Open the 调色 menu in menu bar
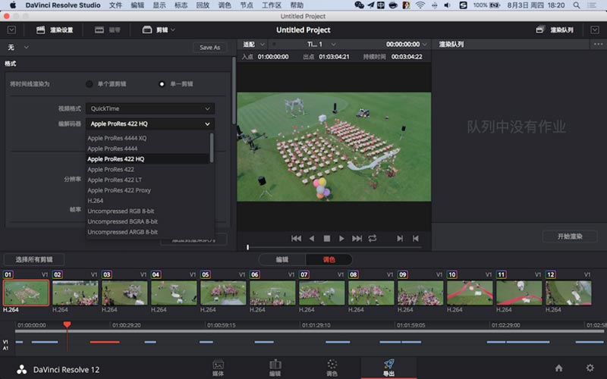 [x=225, y=5]
